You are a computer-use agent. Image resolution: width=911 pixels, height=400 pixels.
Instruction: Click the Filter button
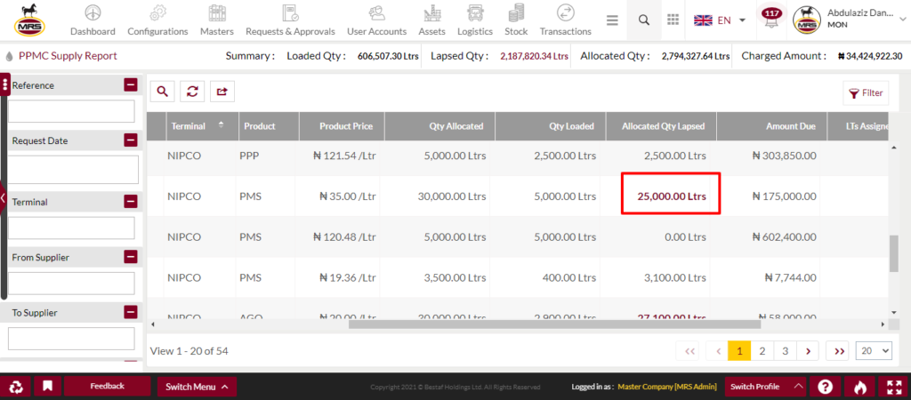point(866,92)
